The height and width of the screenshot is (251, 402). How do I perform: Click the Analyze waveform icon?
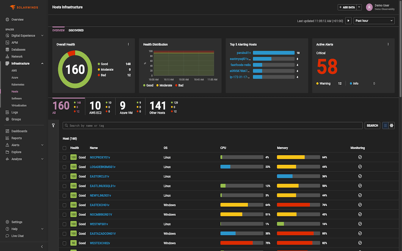(x=7, y=159)
